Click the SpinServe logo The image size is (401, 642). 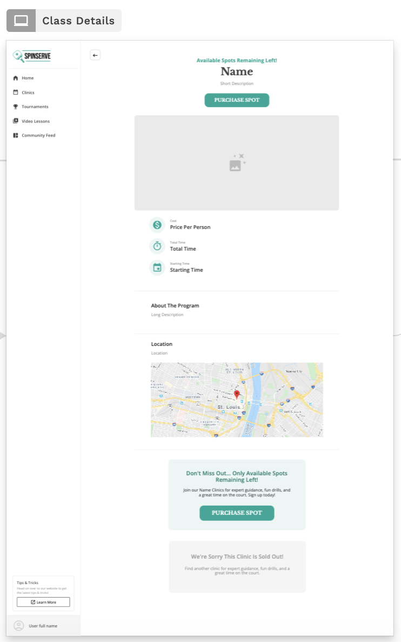32,55
